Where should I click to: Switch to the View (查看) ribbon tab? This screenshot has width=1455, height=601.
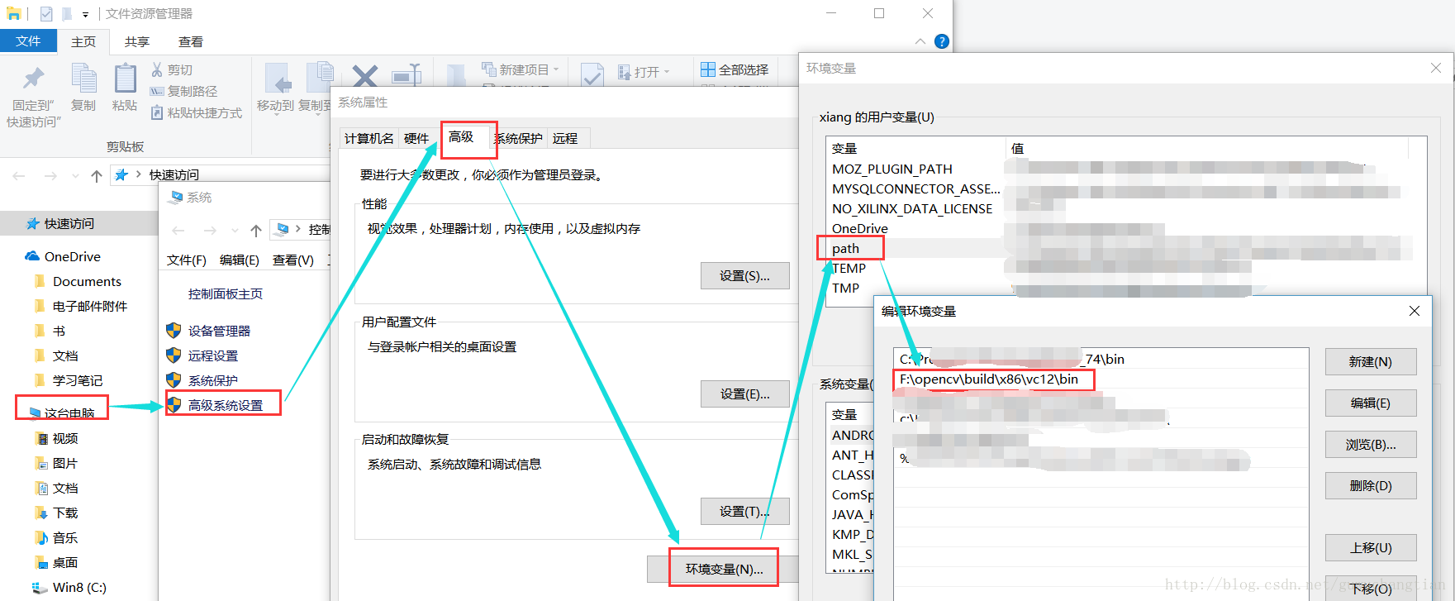pyautogui.click(x=191, y=41)
